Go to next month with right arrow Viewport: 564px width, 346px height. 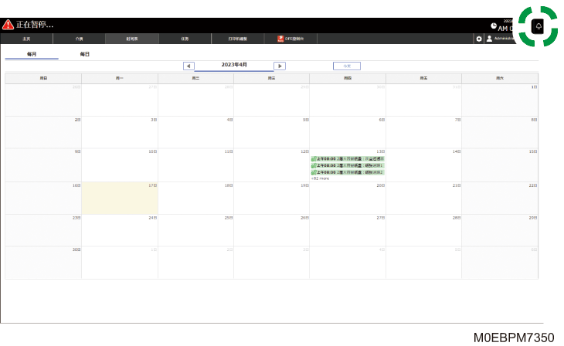[x=280, y=66]
